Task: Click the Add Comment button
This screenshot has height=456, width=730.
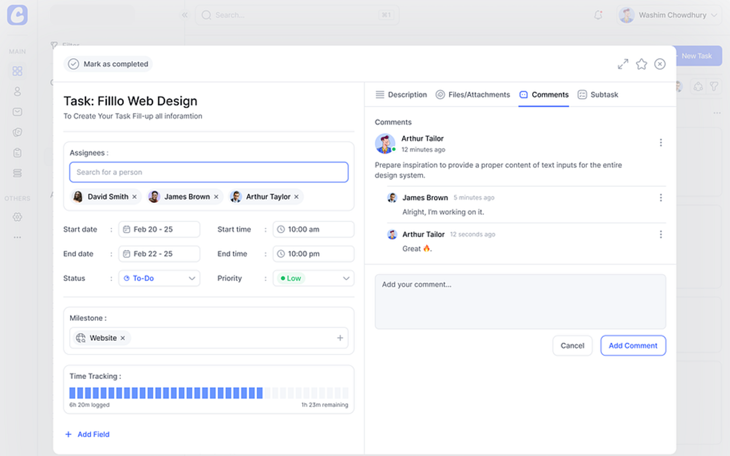Action: (632, 345)
